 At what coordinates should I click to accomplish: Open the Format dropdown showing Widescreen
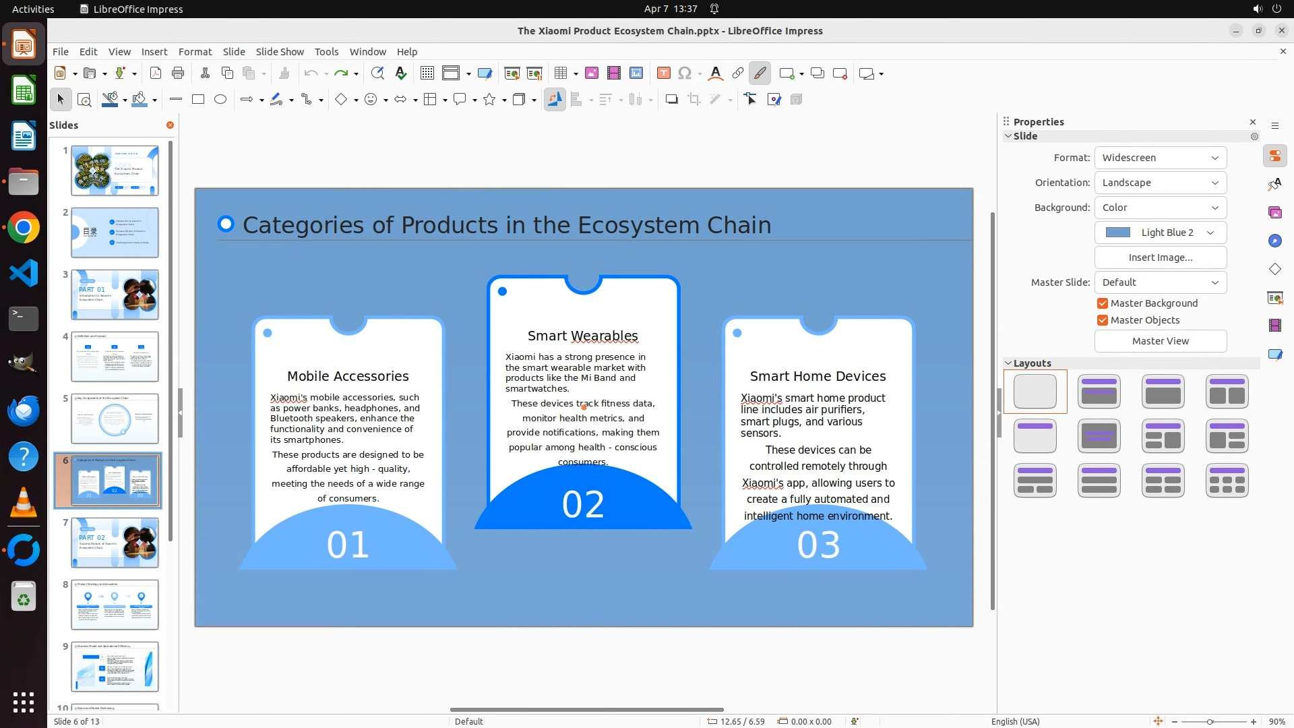[x=1160, y=158]
